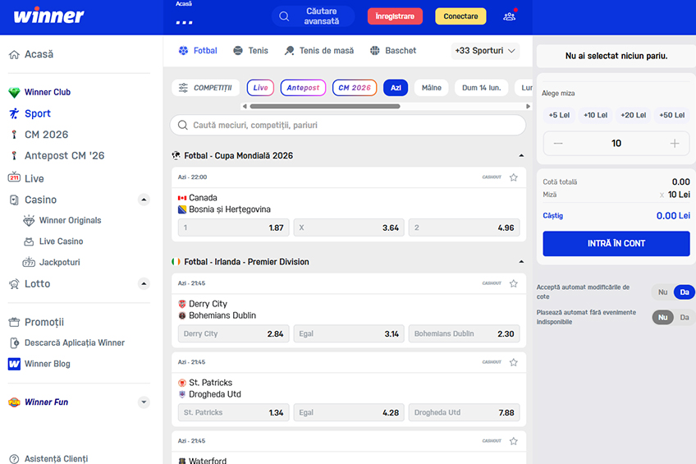
Task: Open the community users icon in header
Action: pyautogui.click(x=509, y=16)
